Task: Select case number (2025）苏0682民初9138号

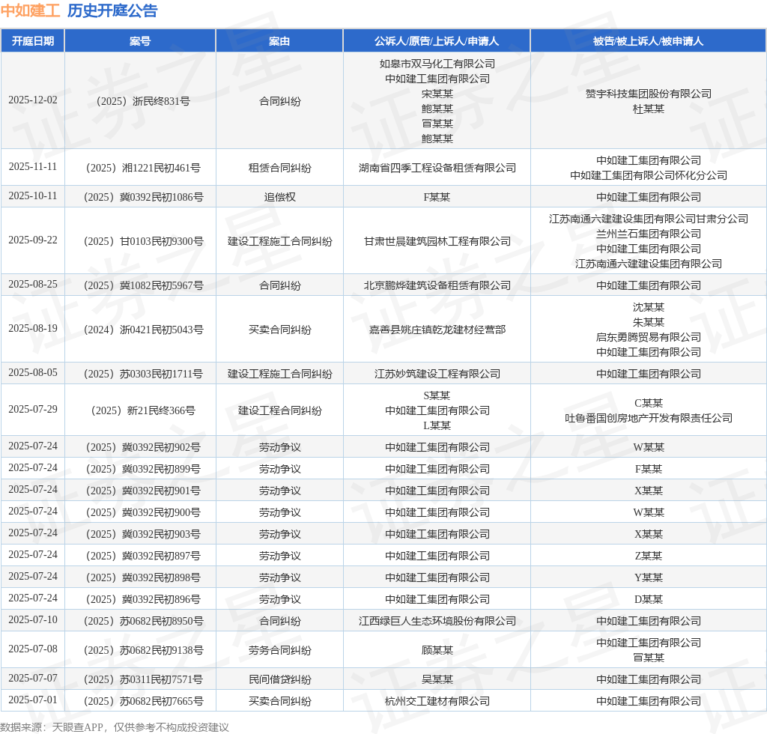Action: [143, 650]
